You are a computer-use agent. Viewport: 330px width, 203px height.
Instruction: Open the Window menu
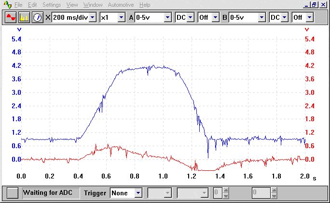pyautogui.click(x=93, y=5)
